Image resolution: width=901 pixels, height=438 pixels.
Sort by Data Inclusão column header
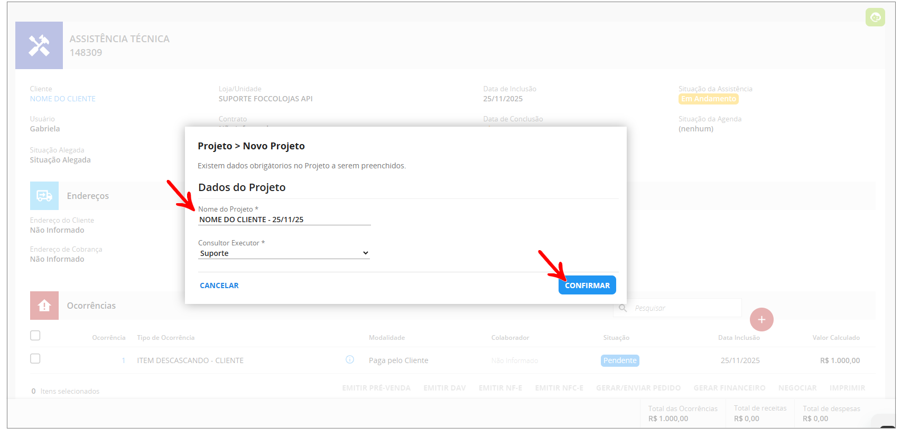tap(739, 338)
